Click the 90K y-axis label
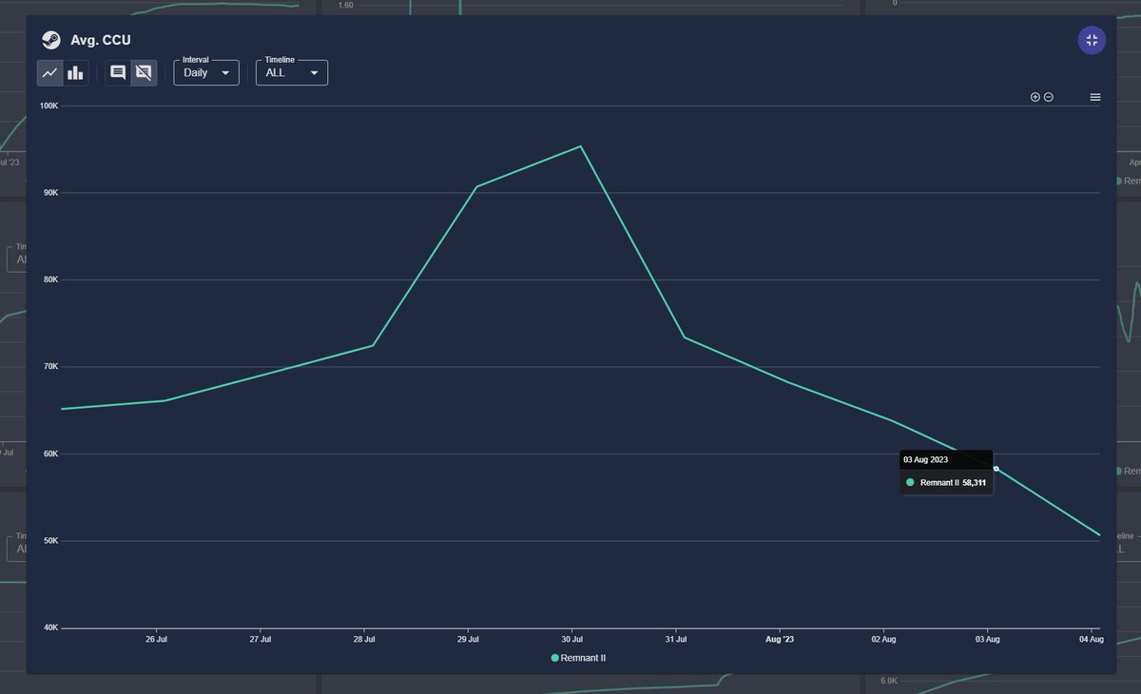 pyautogui.click(x=50, y=193)
